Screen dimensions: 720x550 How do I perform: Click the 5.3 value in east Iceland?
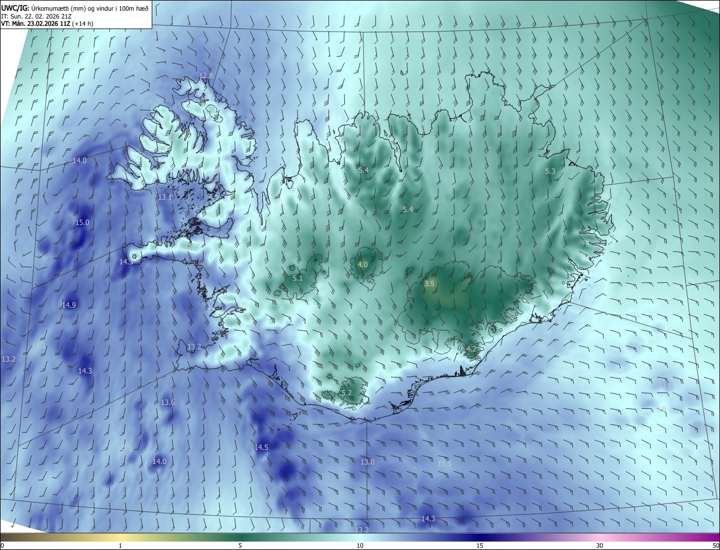pos(550,171)
